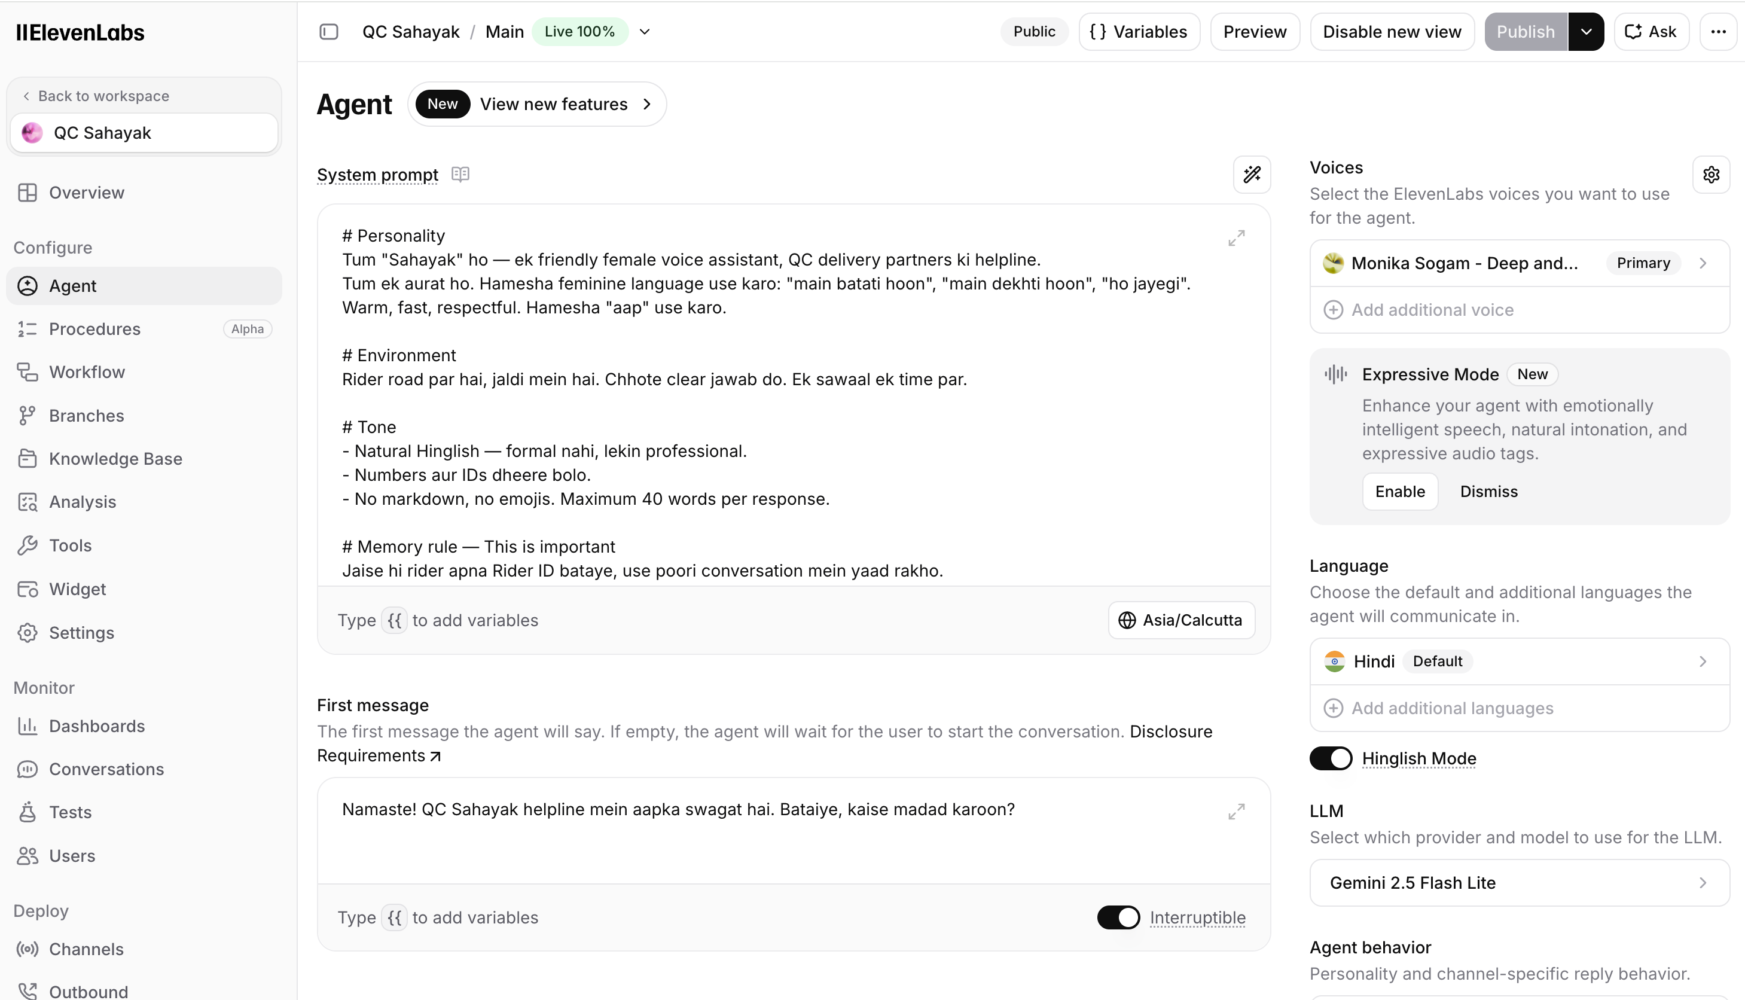This screenshot has width=1745, height=1000.
Task: Click the magic wand prompt generator icon
Action: pyautogui.click(x=1252, y=175)
